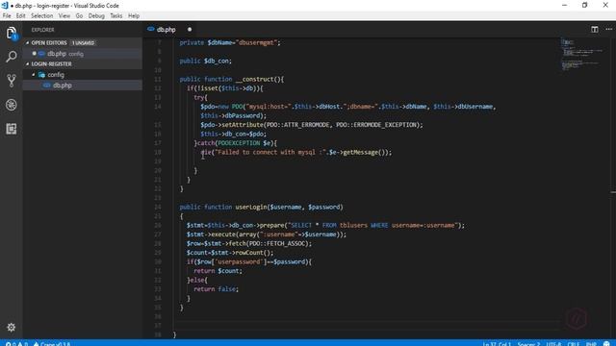Open the Help menu
The width and height of the screenshot is (616, 346).
point(134,15)
